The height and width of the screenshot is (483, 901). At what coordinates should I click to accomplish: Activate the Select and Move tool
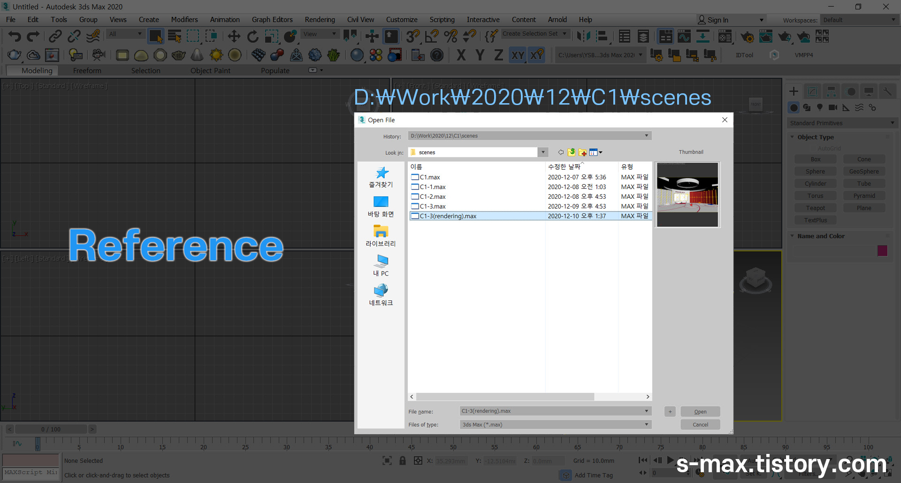[x=234, y=36]
